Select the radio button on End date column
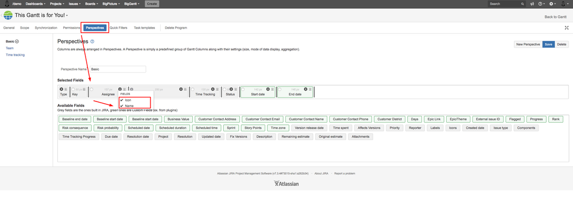The height and width of the screenshot is (223, 573). pos(280,89)
